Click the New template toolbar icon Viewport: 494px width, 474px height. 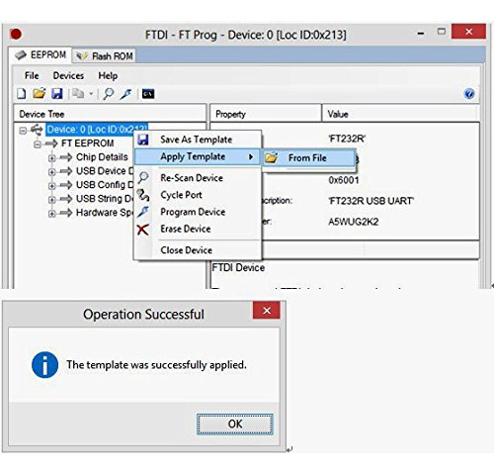pos(22,94)
